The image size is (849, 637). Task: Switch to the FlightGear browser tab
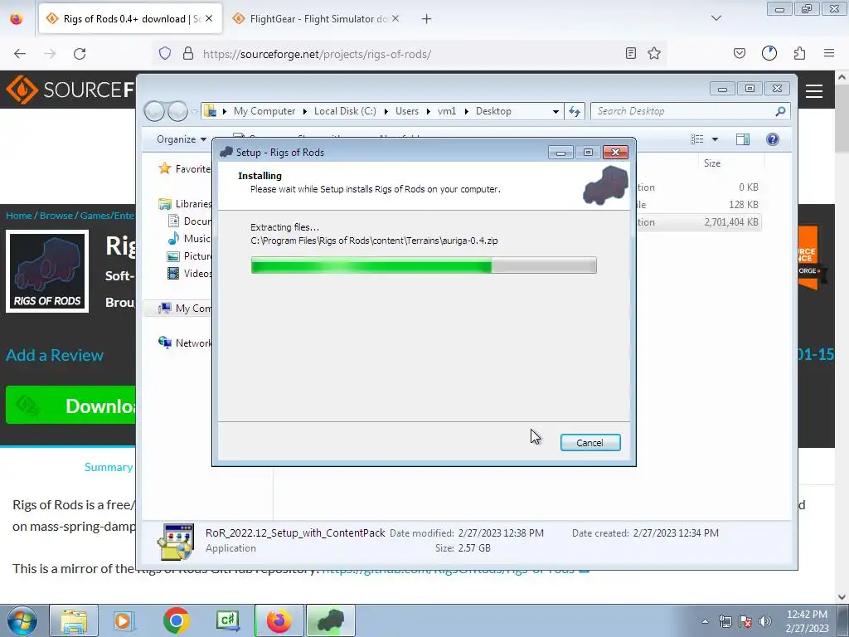click(318, 19)
